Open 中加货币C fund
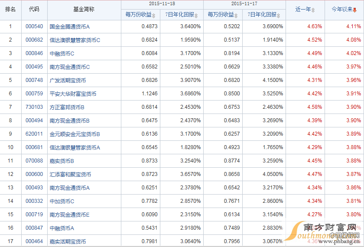 (x=62, y=202)
